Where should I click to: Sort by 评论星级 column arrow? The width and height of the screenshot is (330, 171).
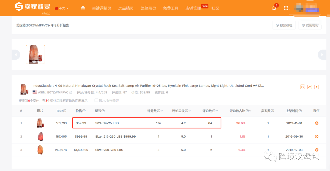(x=190, y=111)
